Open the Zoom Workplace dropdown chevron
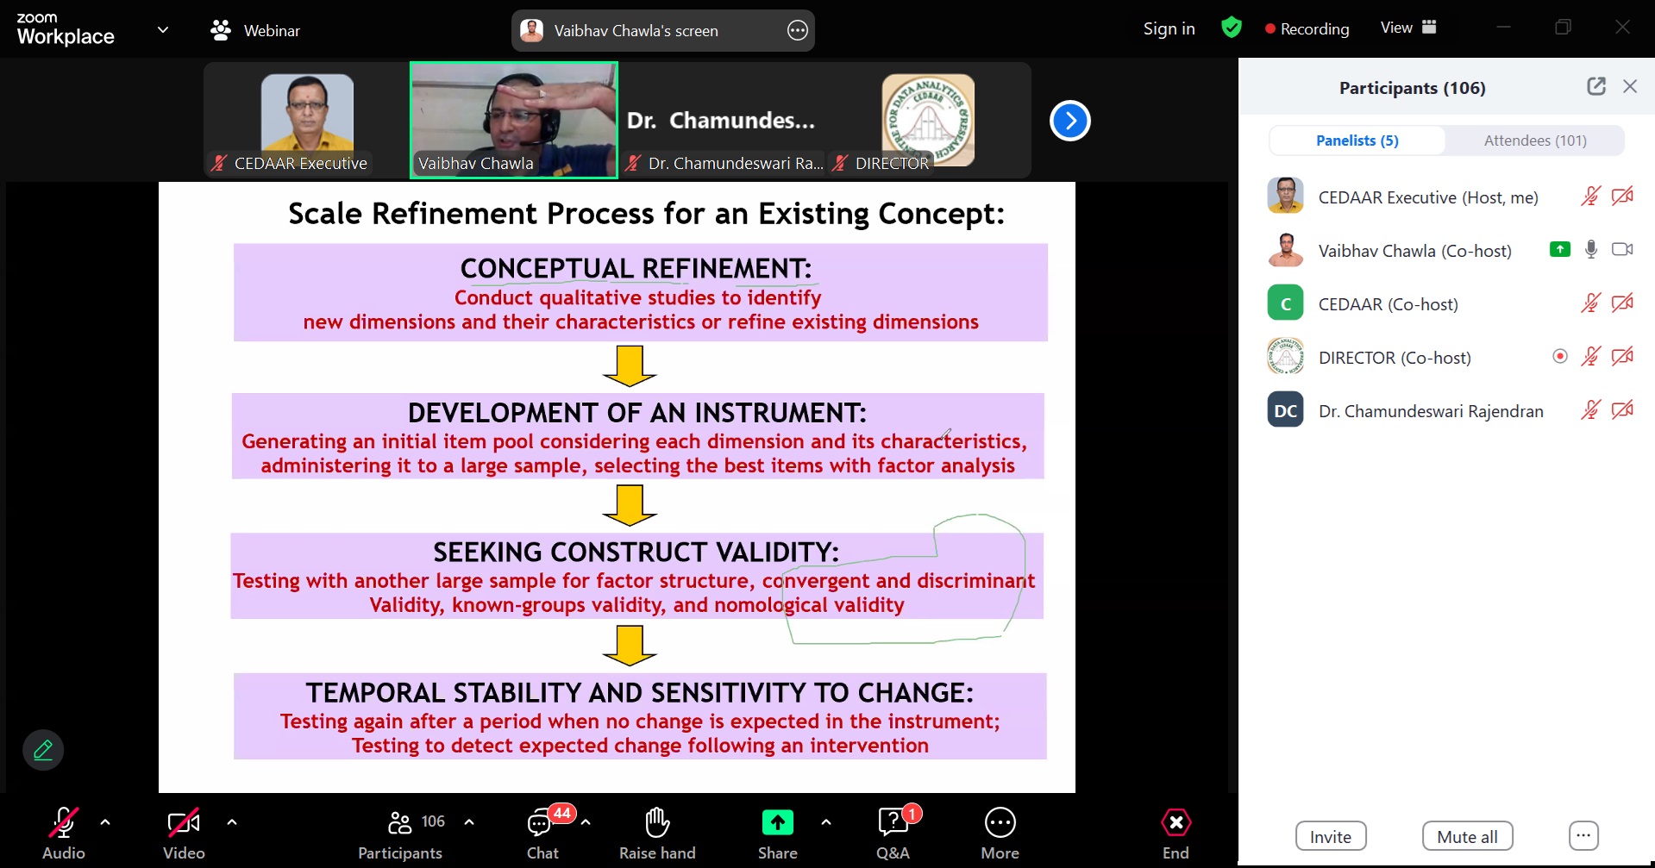Image resolution: width=1655 pixels, height=868 pixels. [x=163, y=30]
